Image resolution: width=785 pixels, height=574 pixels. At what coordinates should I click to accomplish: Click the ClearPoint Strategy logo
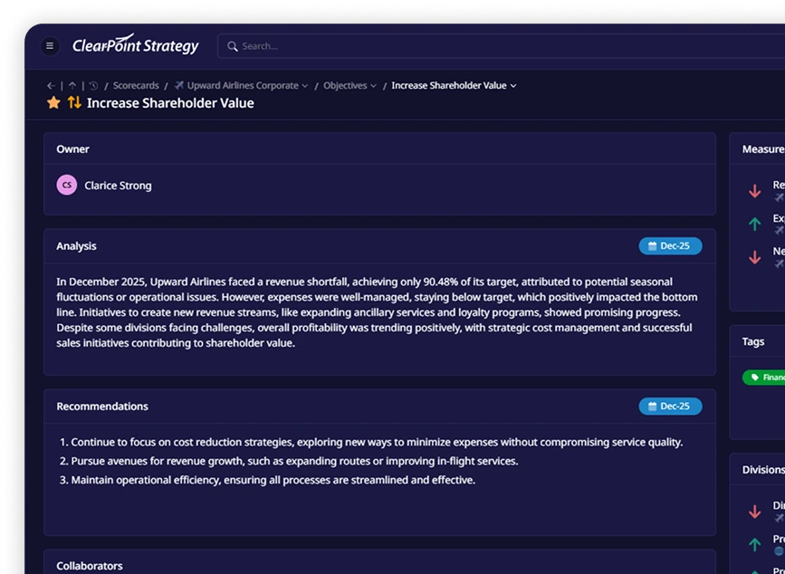[135, 45]
